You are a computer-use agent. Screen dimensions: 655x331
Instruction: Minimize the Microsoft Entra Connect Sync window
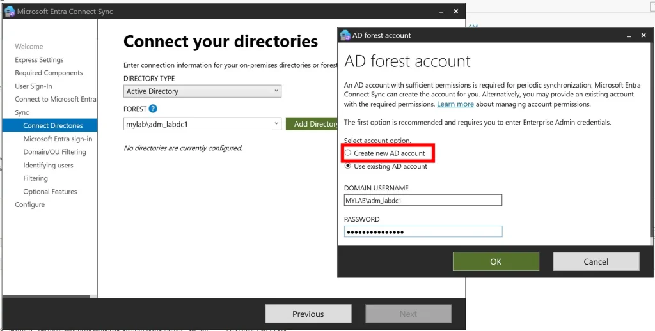pos(441,12)
